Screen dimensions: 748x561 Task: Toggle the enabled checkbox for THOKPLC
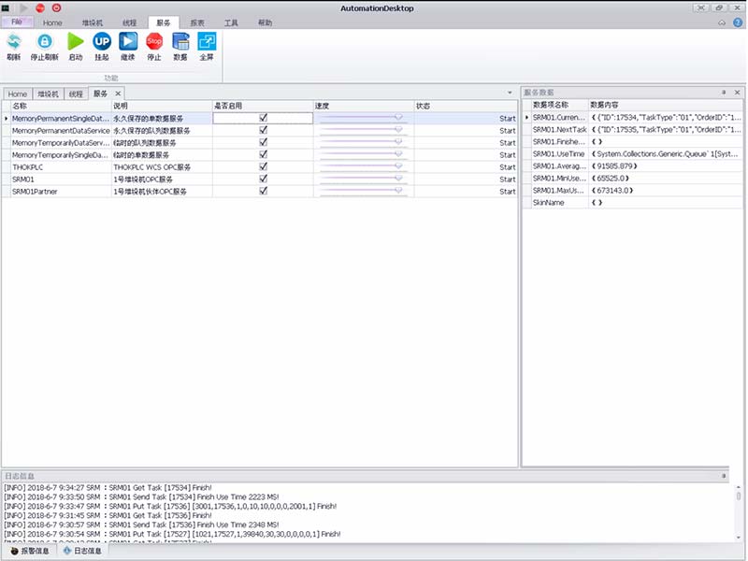264,166
